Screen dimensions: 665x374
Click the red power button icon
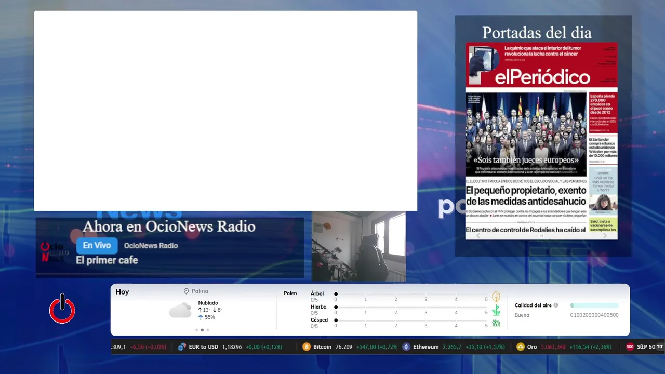62,309
